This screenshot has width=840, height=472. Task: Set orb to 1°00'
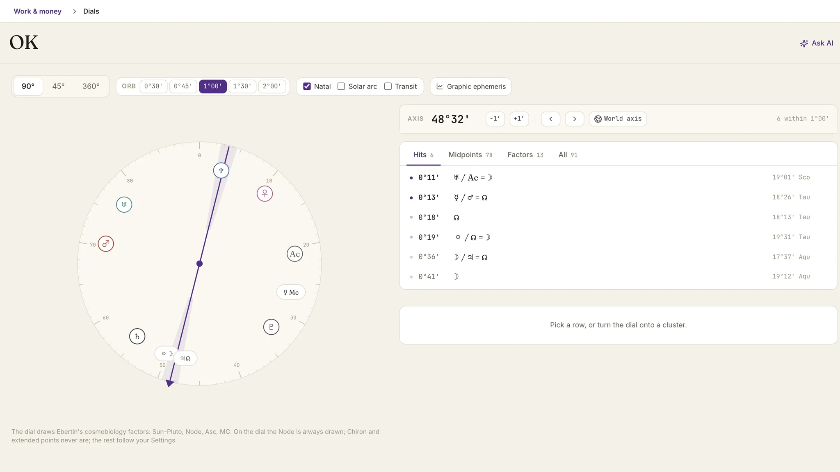[x=213, y=86]
